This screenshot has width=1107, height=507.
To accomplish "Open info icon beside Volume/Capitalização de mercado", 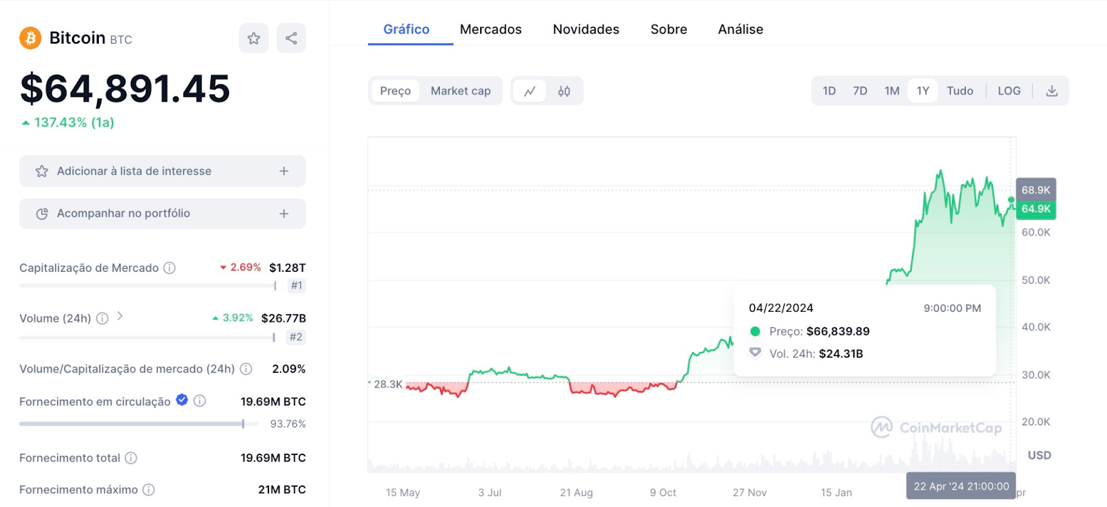I will [246, 369].
